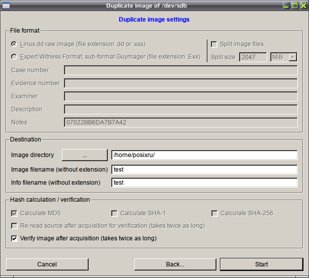Viewport: 309px width, 278px height.
Task: Click the Examiner field
Action: [181, 96]
